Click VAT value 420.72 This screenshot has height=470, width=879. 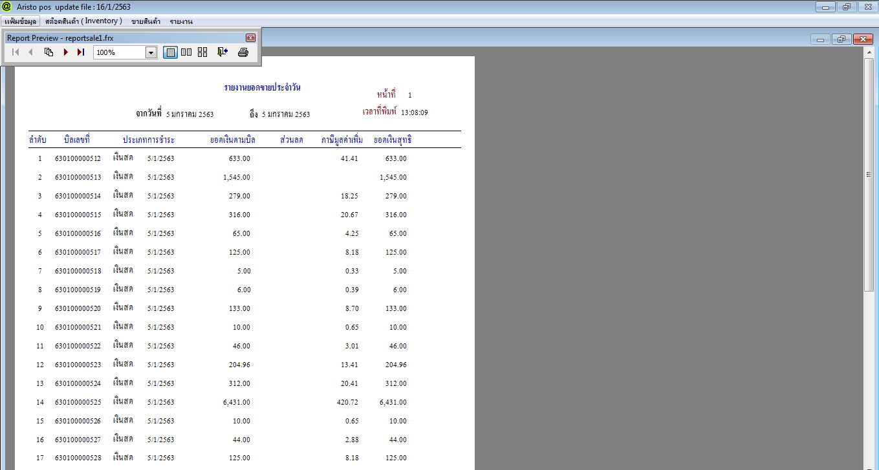pos(347,402)
